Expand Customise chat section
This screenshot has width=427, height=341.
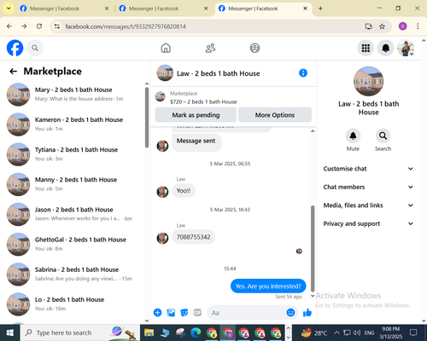click(x=368, y=169)
